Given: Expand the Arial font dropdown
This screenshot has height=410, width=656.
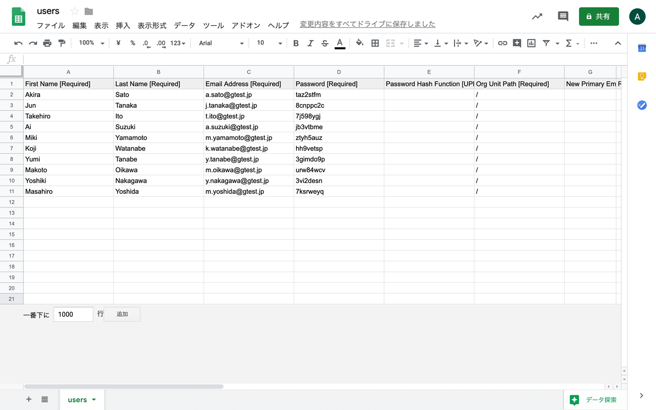Looking at the screenshot, I should point(221,43).
